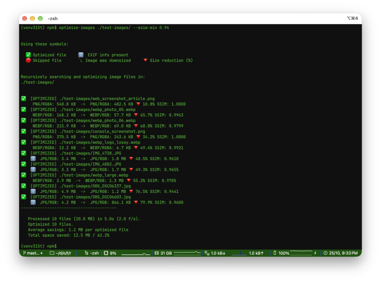Click the clock showing 25/10, 9:33 PM
381x282 pixels.
pos(341,253)
